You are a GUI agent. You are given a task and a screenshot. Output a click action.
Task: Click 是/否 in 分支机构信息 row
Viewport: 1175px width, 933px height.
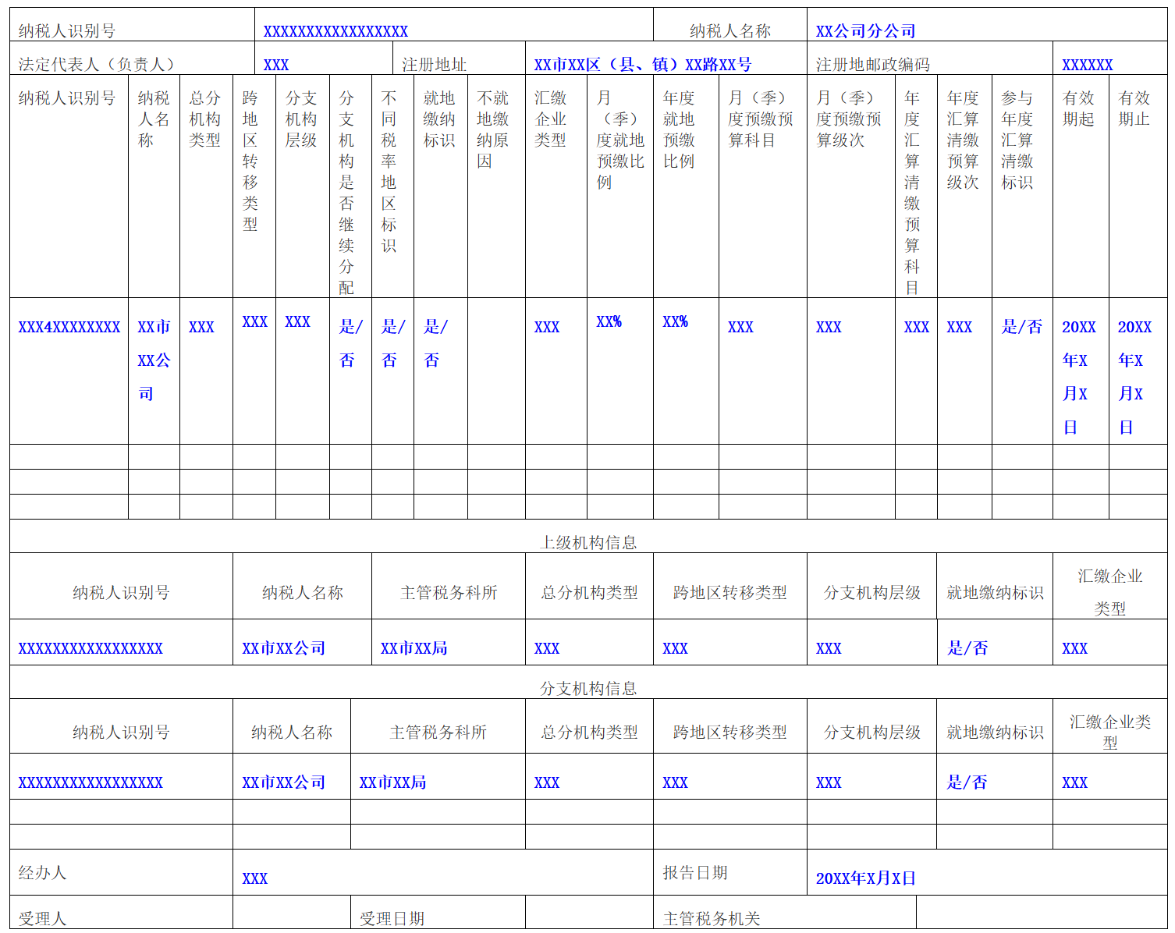(x=967, y=782)
